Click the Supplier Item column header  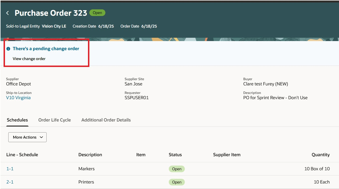(227, 155)
